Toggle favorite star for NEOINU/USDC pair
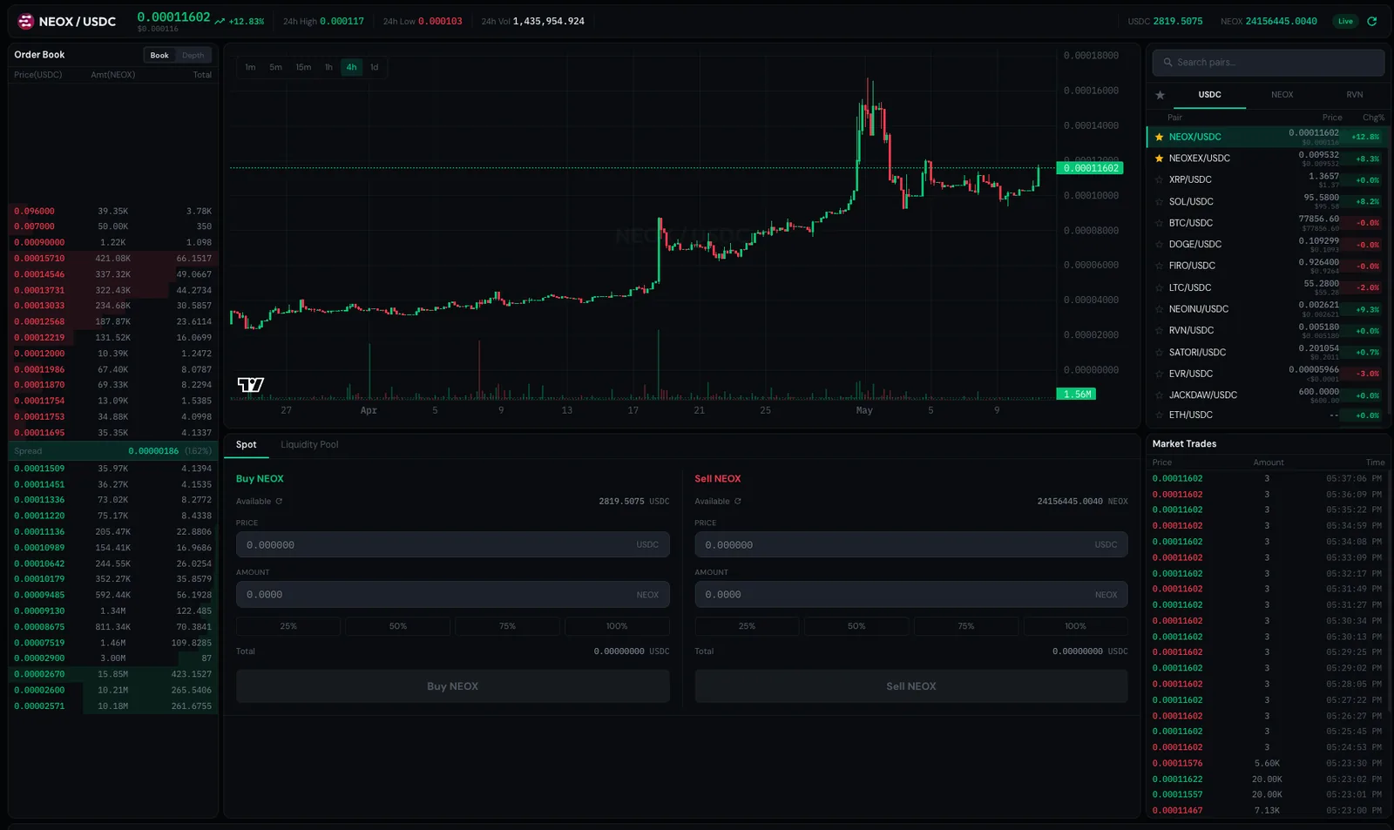The height and width of the screenshot is (830, 1394). tap(1159, 309)
